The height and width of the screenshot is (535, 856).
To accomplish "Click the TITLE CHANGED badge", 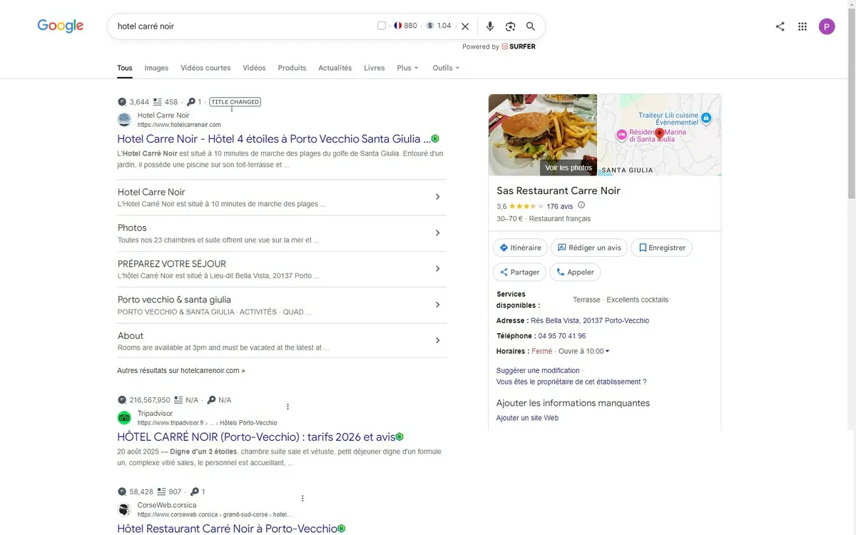I will pyautogui.click(x=235, y=102).
